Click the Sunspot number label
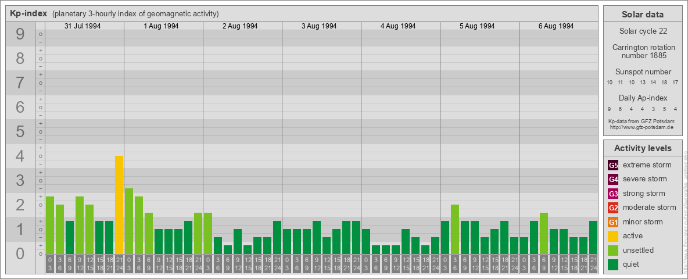 click(x=643, y=72)
